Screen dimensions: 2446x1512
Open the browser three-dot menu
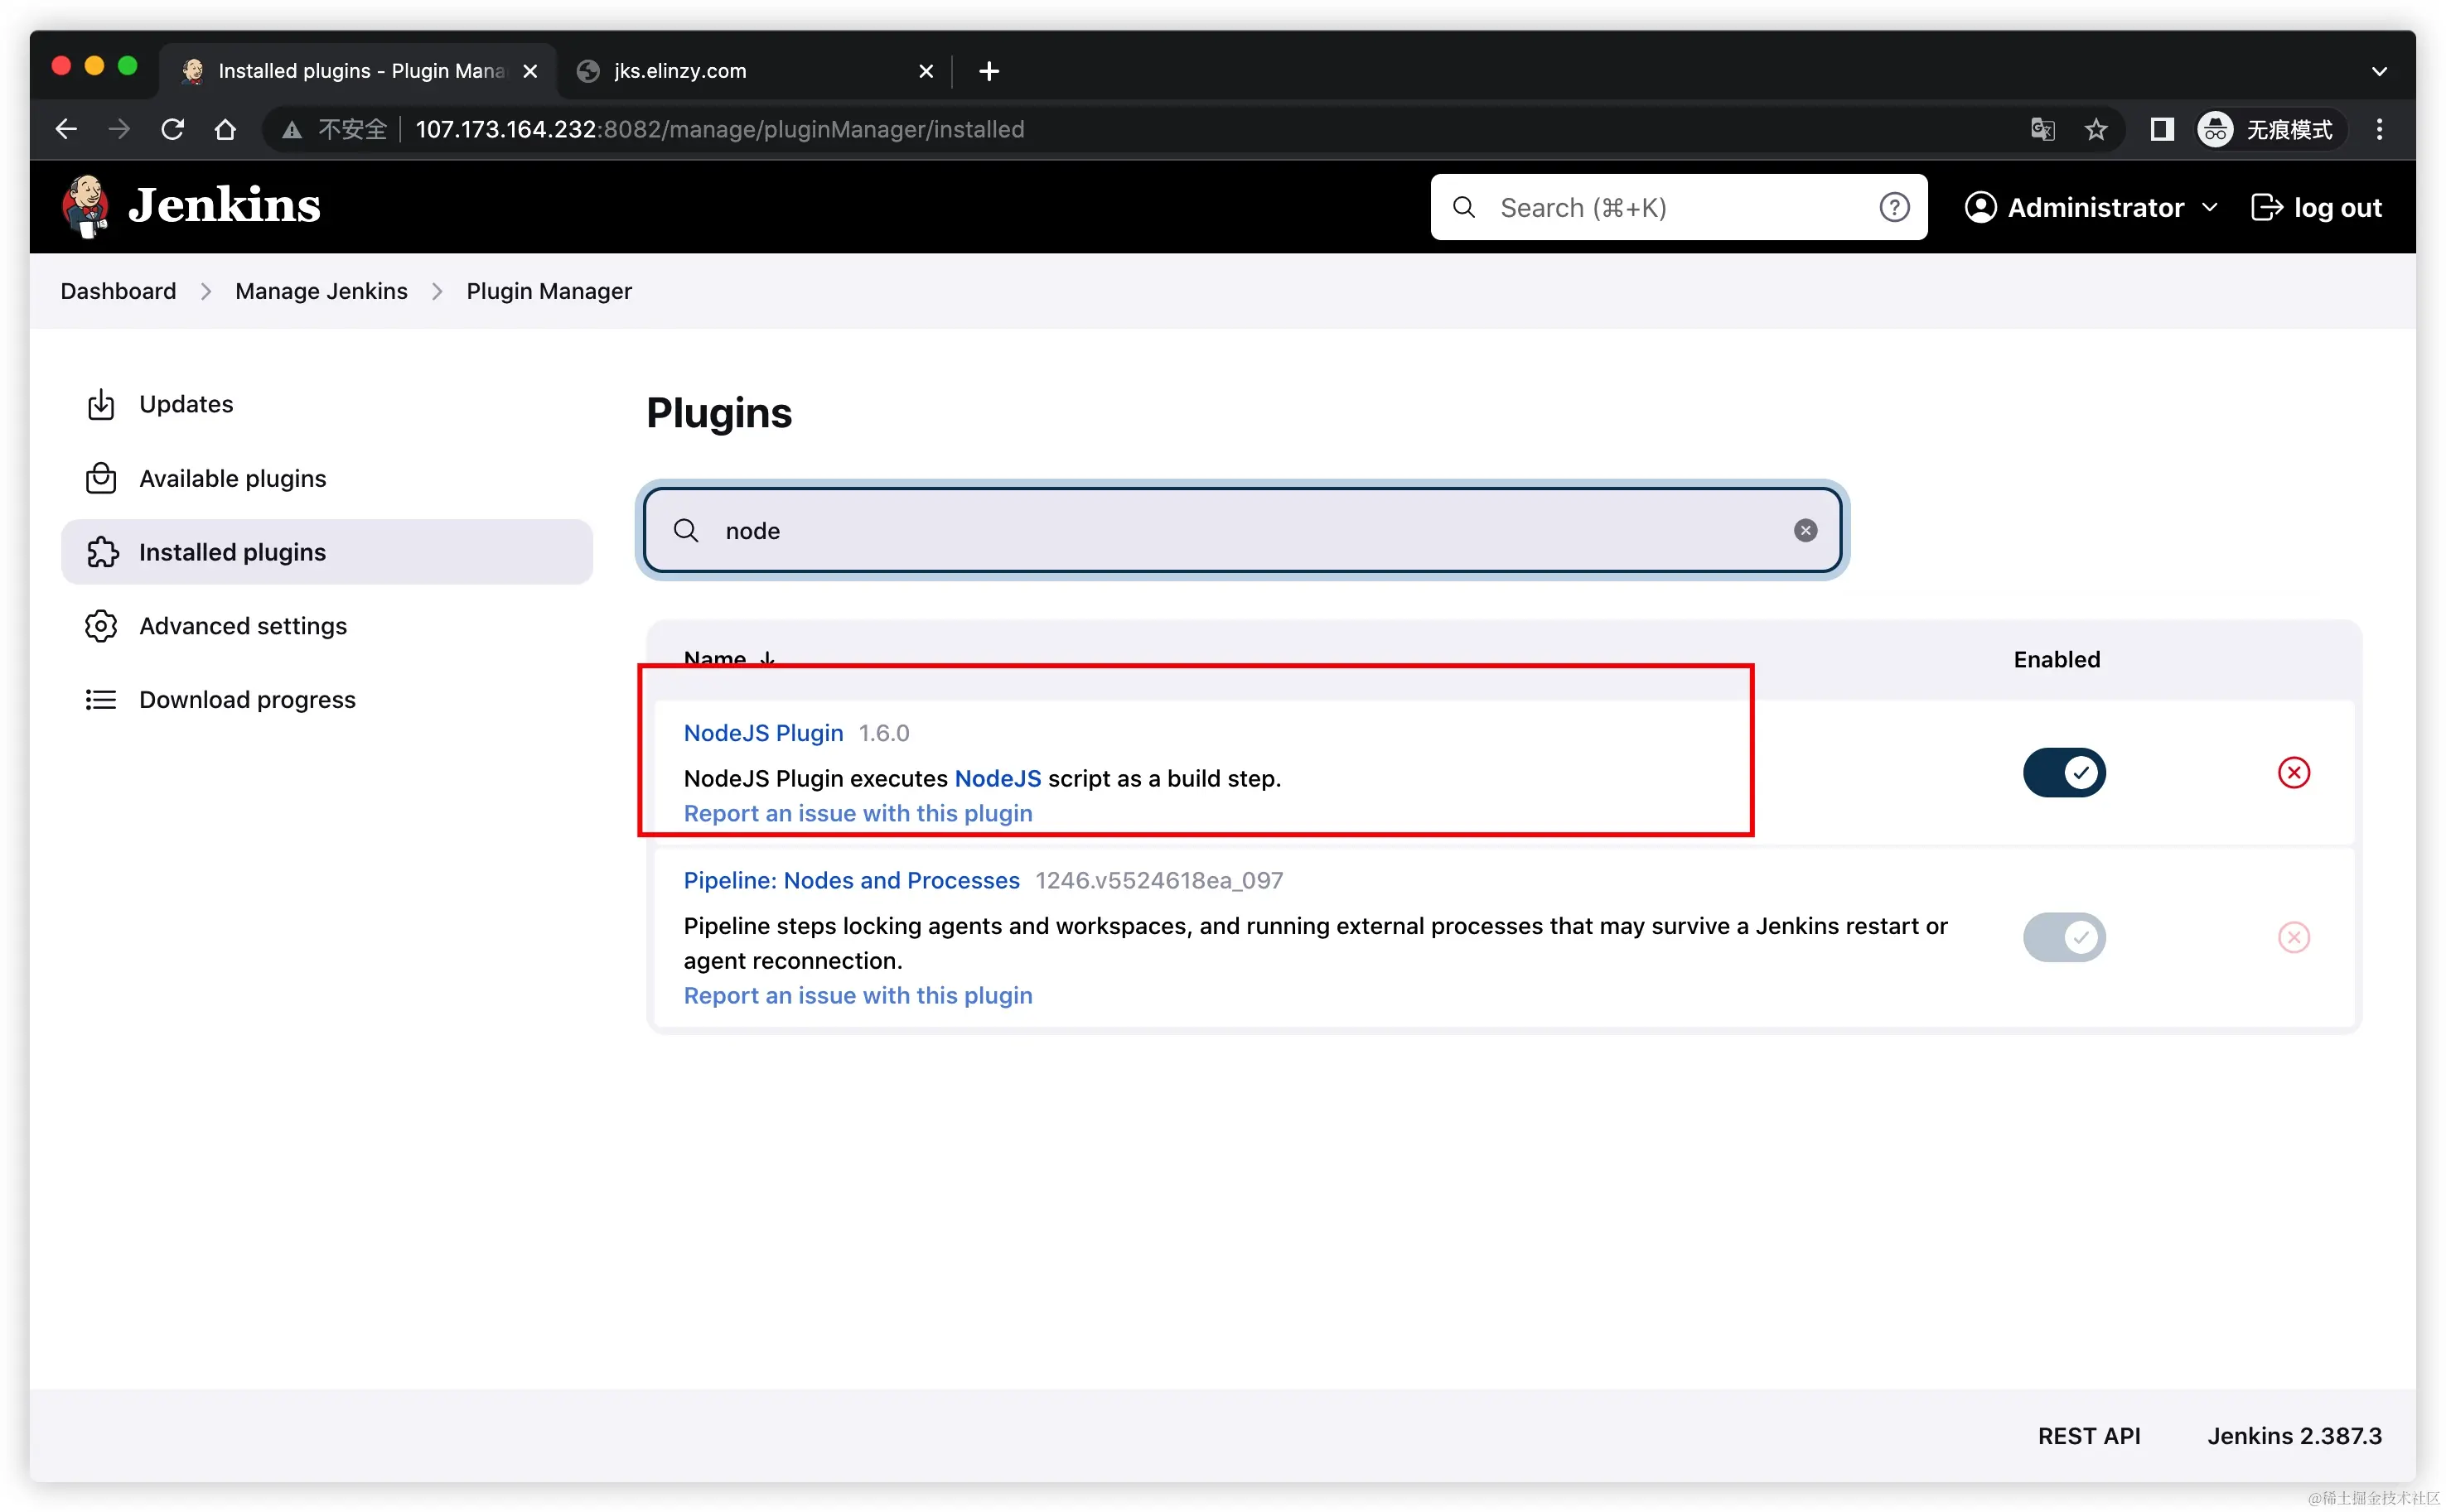click(x=2379, y=129)
